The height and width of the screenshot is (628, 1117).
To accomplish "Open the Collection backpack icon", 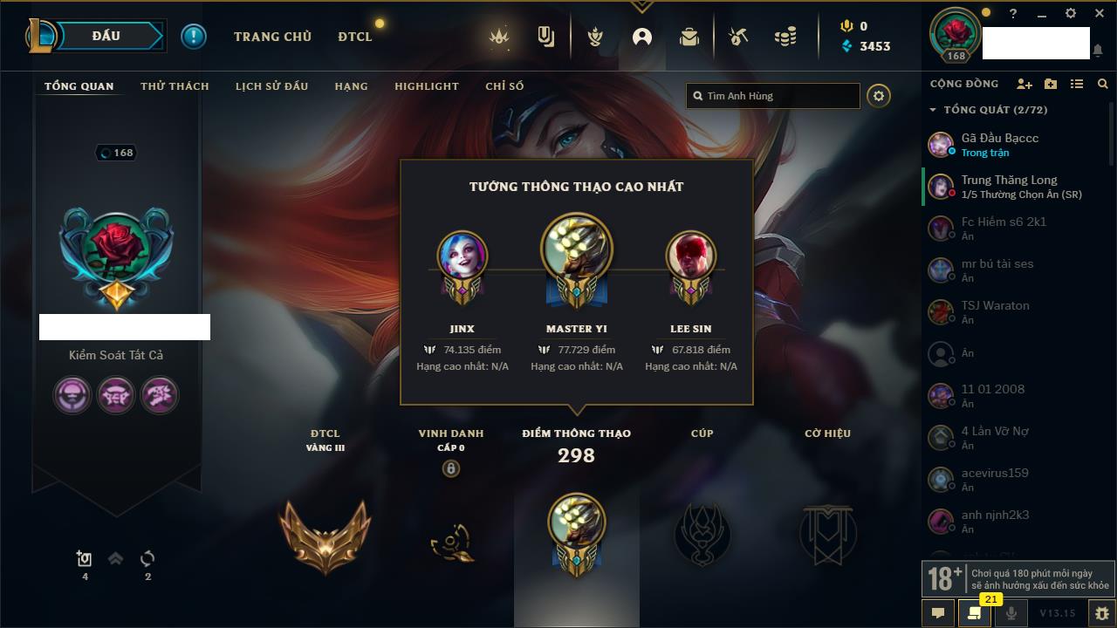I will coord(689,37).
